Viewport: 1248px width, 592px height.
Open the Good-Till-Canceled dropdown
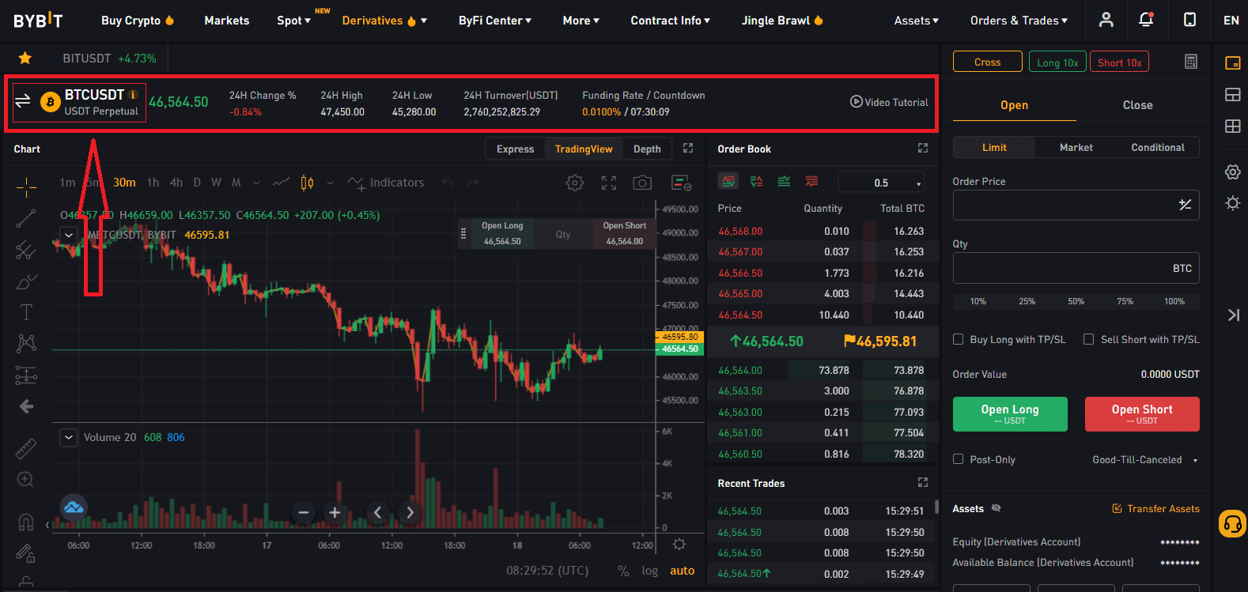point(1144,460)
